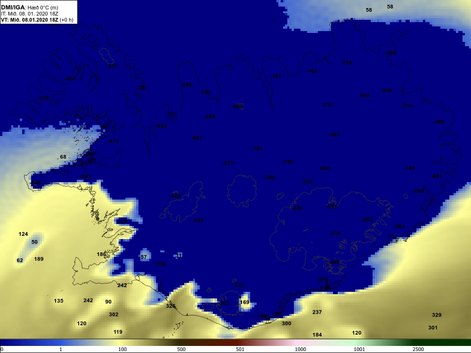
Task: Click the value -603 on the map
Action: click(367, 219)
